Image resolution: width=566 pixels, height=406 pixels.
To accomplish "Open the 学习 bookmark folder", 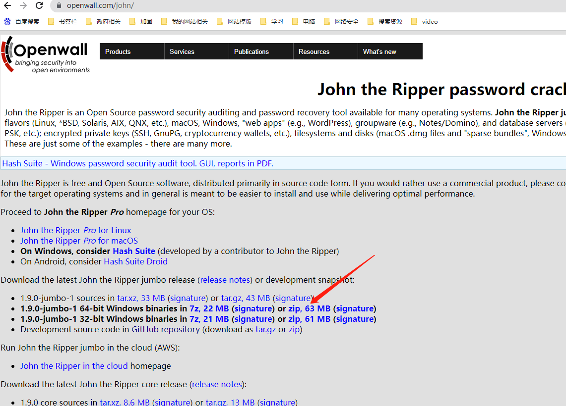I will click(x=272, y=22).
